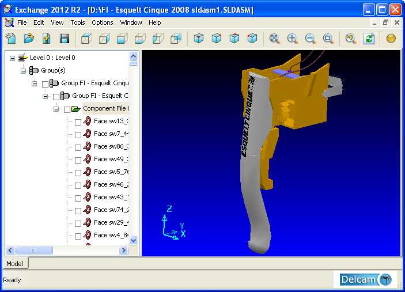
Task: Click horizontal scrollbar left arrow
Action: pos(10,250)
